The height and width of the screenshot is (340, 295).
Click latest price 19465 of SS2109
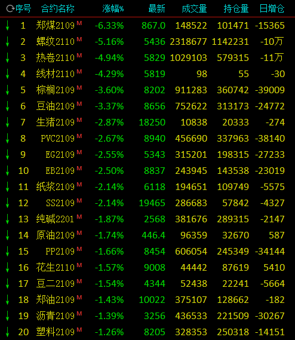coord(152,203)
